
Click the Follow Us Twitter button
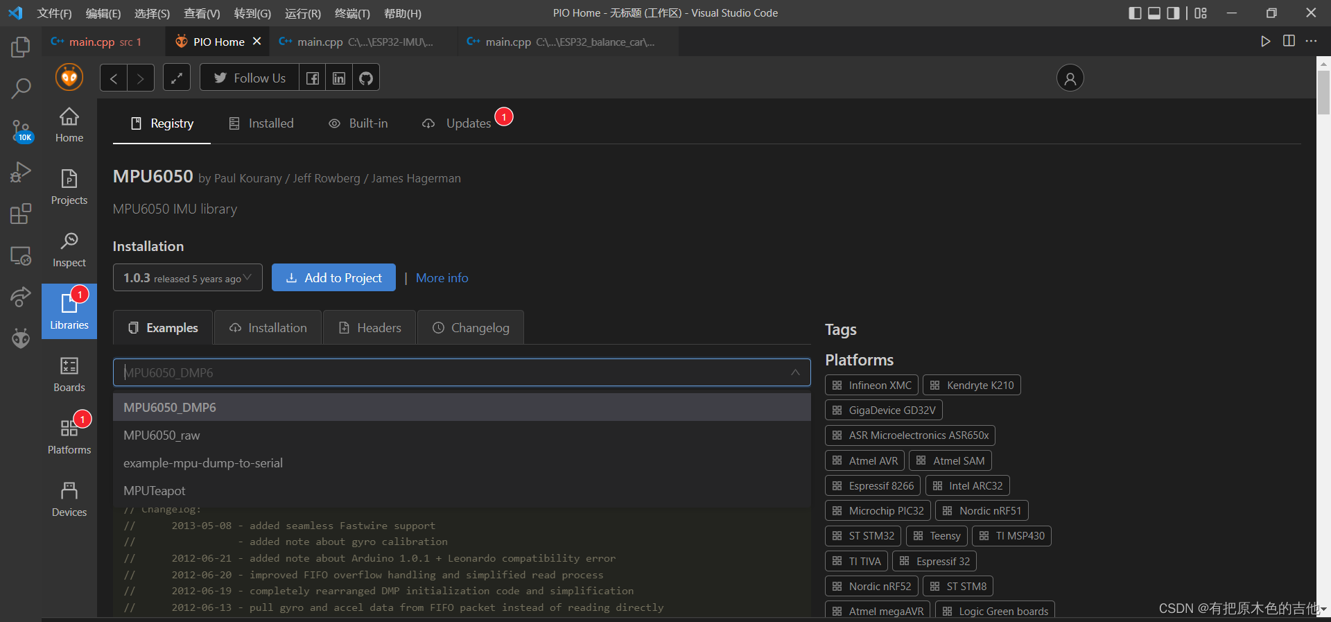(x=250, y=78)
